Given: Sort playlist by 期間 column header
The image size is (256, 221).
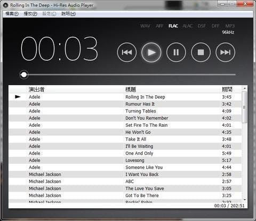Looking at the screenshot, I should point(227,89).
